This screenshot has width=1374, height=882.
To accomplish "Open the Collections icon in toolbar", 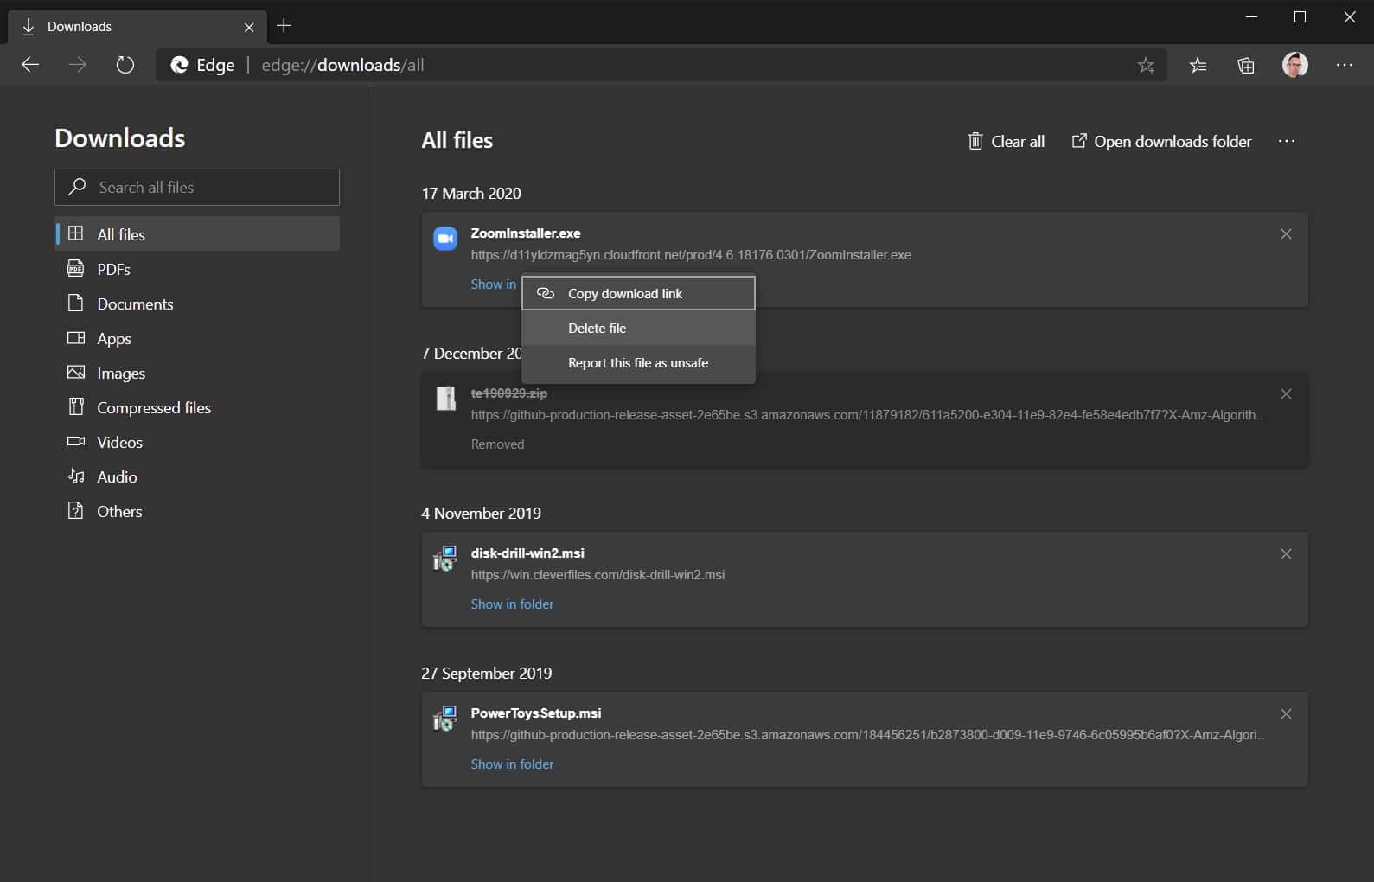I will pyautogui.click(x=1245, y=65).
